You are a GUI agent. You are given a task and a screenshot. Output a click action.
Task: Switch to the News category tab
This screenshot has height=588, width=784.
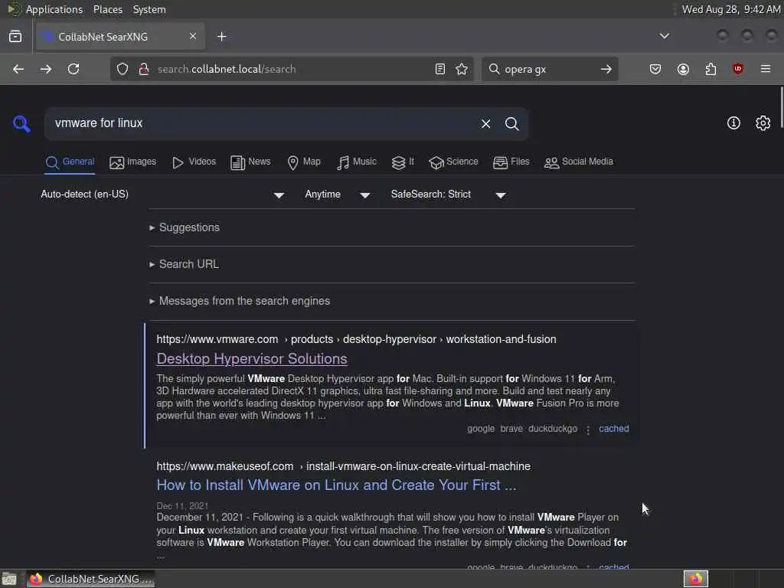[250, 162]
